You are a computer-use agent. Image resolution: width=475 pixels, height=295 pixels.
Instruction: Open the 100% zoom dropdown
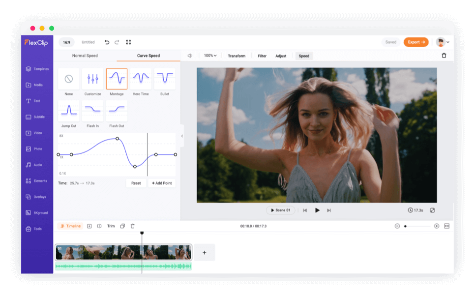[x=210, y=56]
